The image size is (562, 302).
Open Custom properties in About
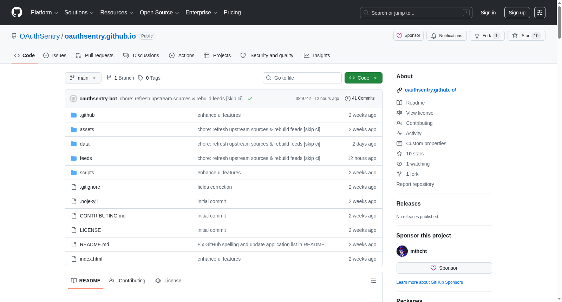coord(426,143)
